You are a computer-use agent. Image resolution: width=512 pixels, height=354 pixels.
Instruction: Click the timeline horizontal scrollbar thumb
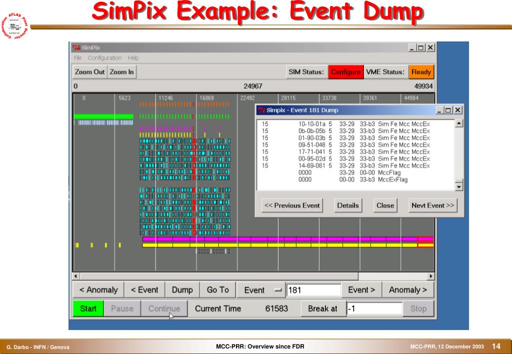click(x=219, y=277)
